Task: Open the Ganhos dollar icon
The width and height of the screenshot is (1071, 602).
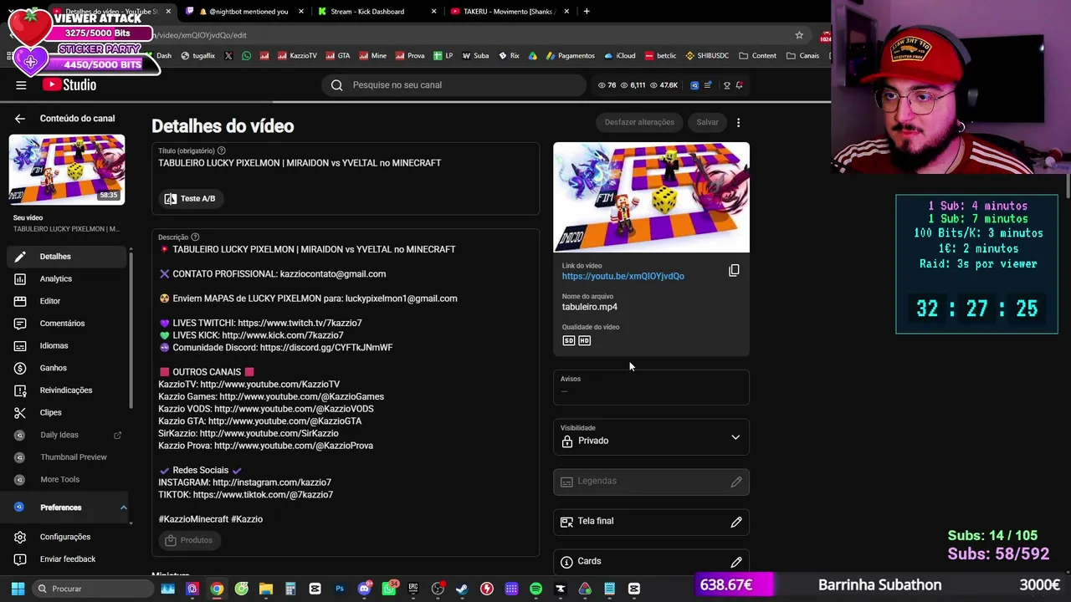Action: click(x=20, y=368)
